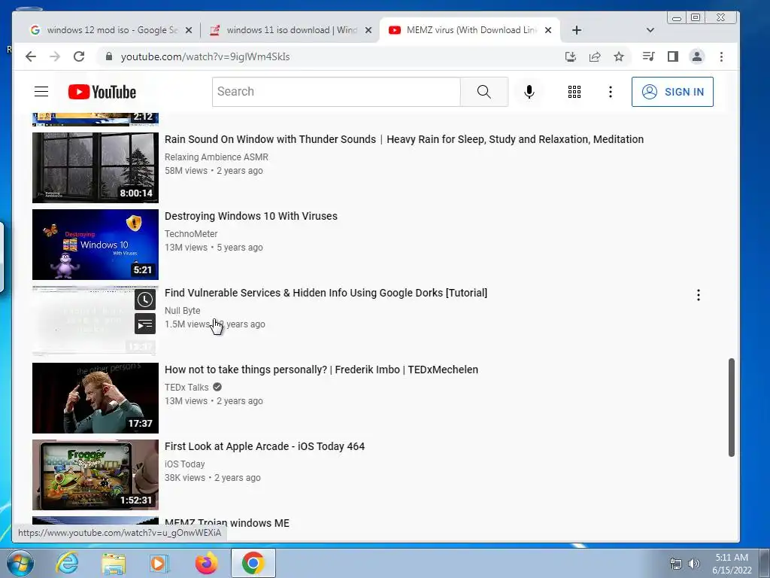The image size is (770, 578).
Task: Open Chrome profile avatar
Action: click(697, 56)
